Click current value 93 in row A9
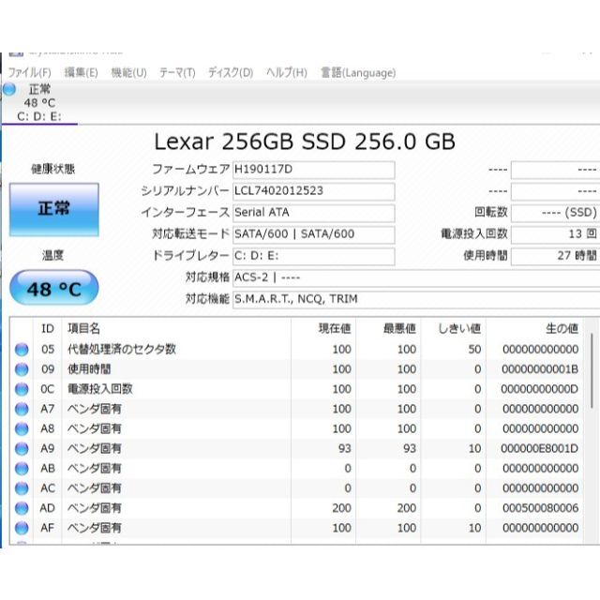This screenshot has width=600, height=600. click(x=344, y=448)
